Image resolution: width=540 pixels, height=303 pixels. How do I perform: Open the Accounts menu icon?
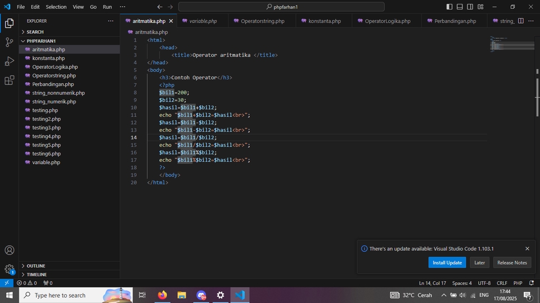click(9, 250)
